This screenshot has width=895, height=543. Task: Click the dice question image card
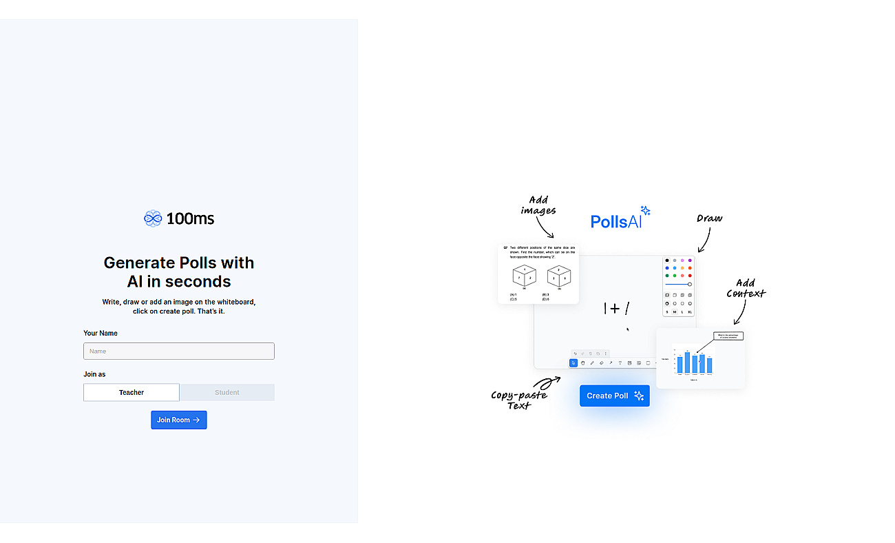click(x=538, y=274)
